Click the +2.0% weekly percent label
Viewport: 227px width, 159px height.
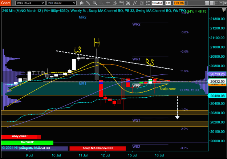click(x=184, y=52)
